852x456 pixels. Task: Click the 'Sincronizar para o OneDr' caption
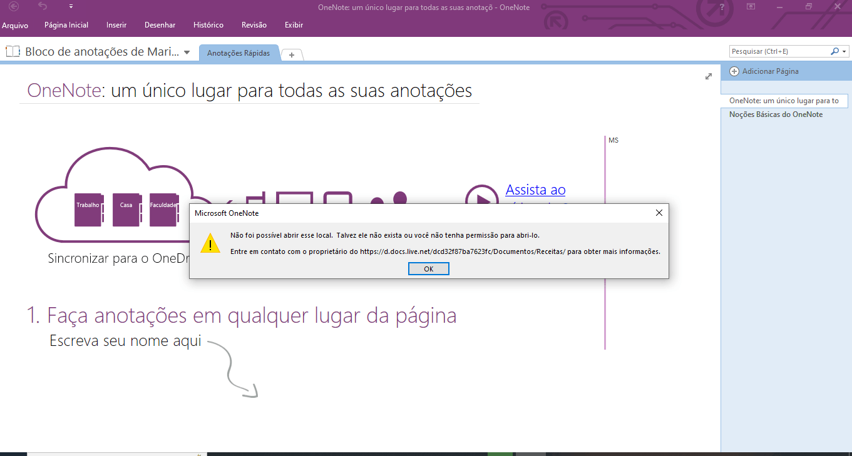[119, 258]
